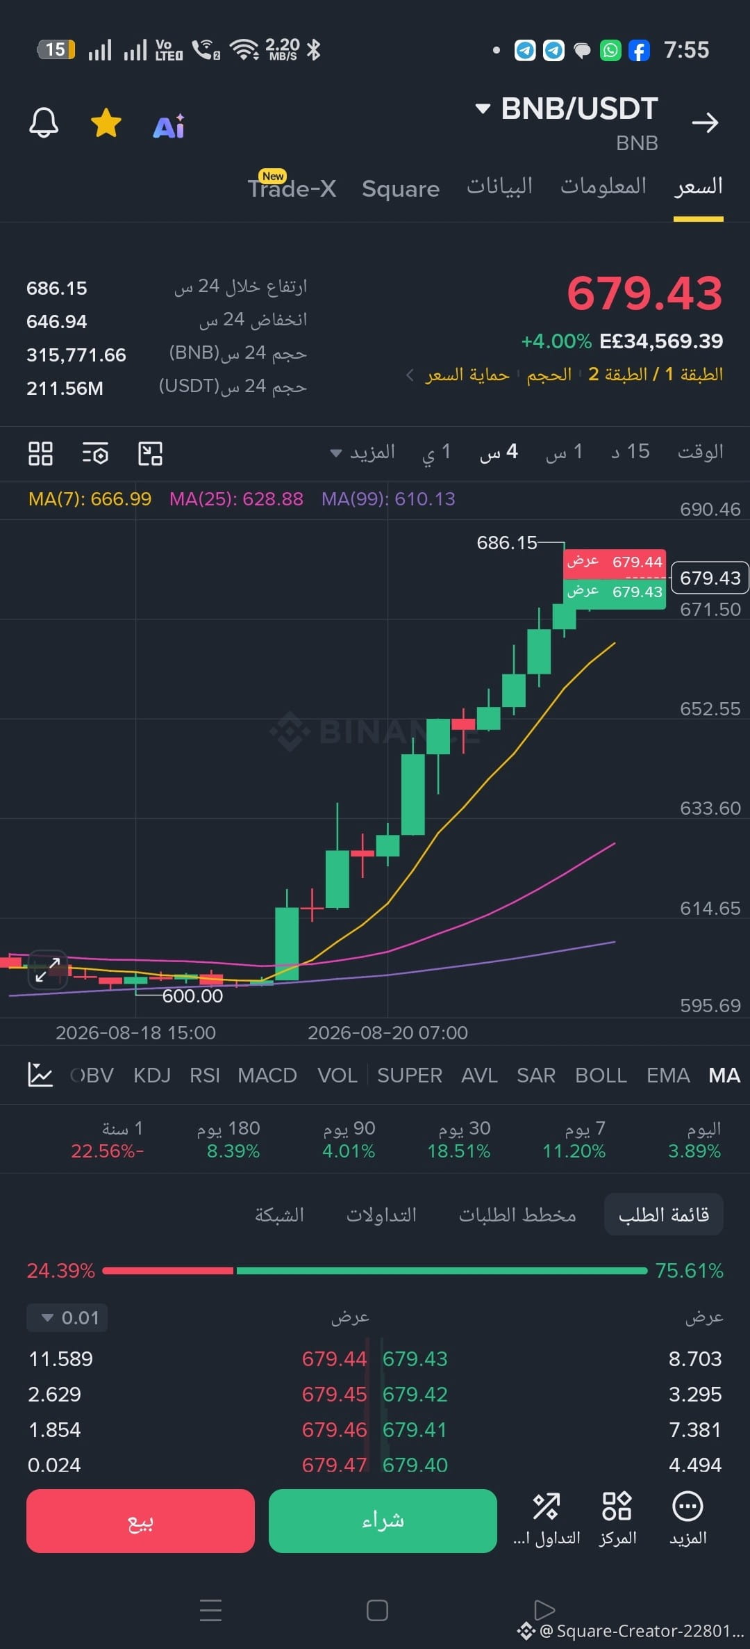Screen dimensions: 750x1649
Task: Tap the red بيع sell button
Action: [x=140, y=1521]
